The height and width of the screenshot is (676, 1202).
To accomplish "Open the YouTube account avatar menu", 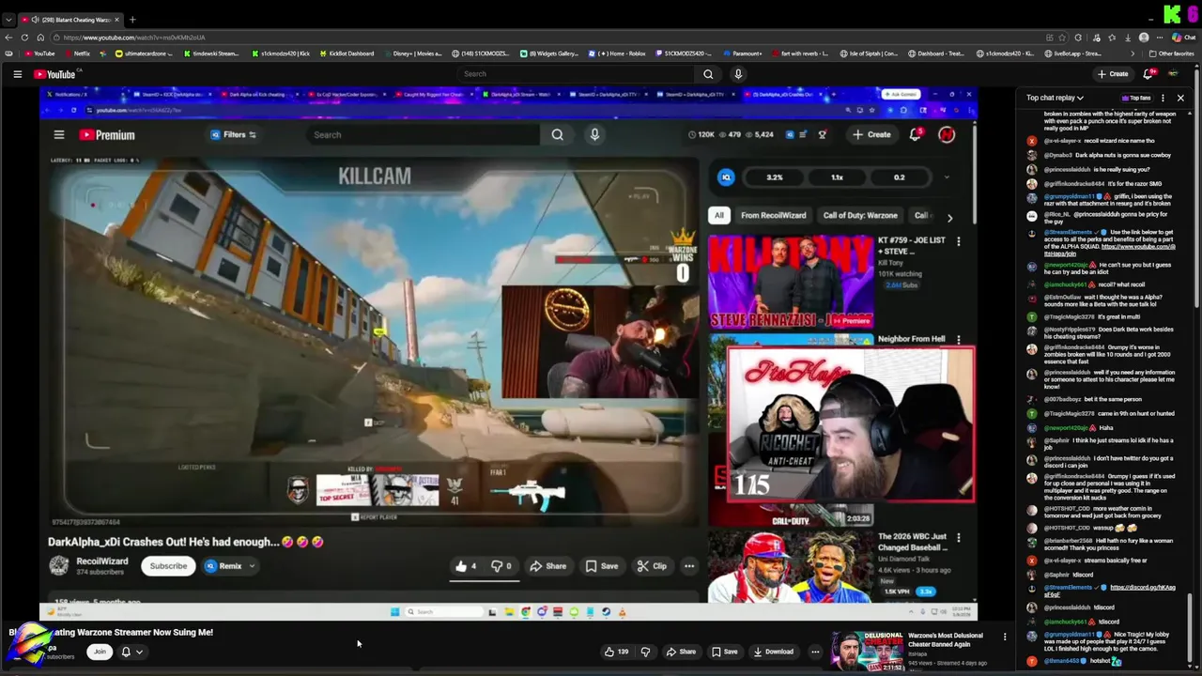I will pos(1173,74).
